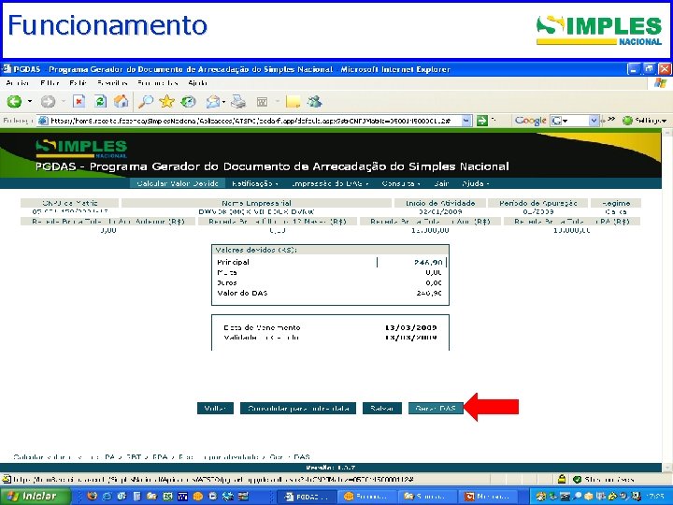Open the Messenger people icon

(x=315, y=102)
